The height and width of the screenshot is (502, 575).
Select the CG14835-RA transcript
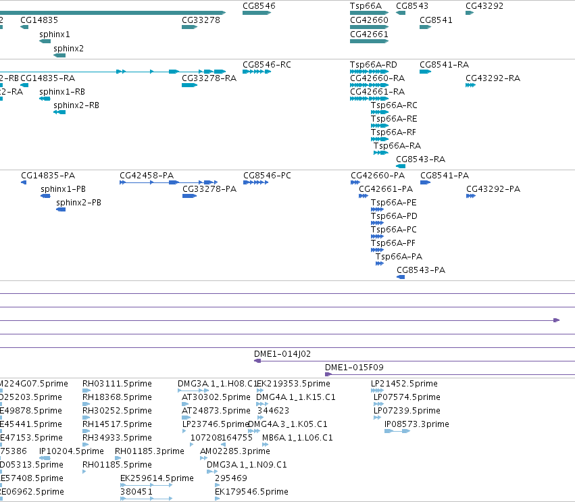click(24, 85)
